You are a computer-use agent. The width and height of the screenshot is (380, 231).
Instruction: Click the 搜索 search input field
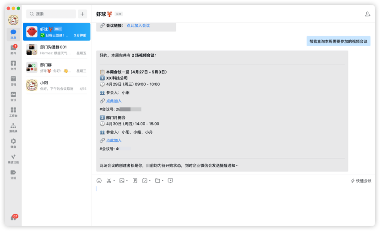pyautogui.click(x=51, y=14)
